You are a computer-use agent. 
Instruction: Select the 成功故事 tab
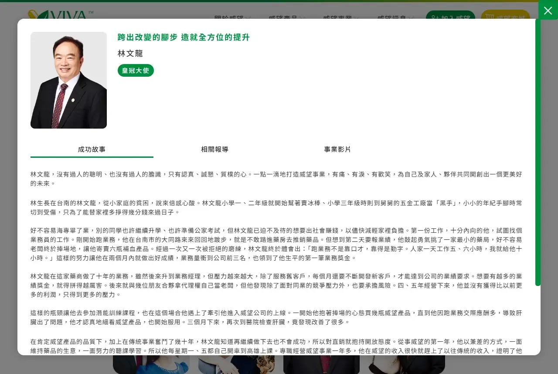point(91,149)
